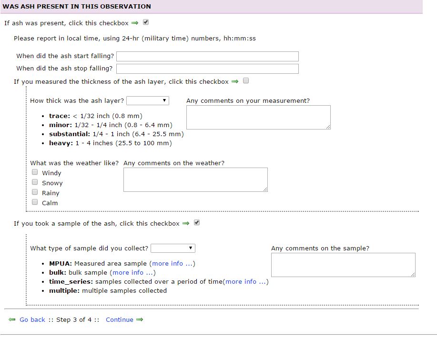
Task: Click the green arrow beside Continue
Action: 140,320
